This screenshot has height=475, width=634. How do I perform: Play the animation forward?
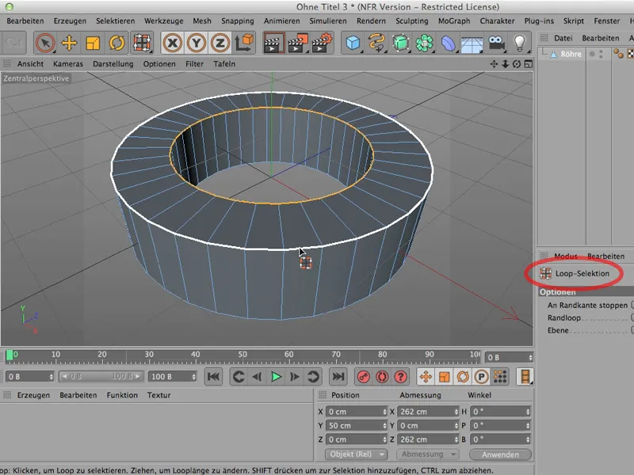tap(276, 377)
